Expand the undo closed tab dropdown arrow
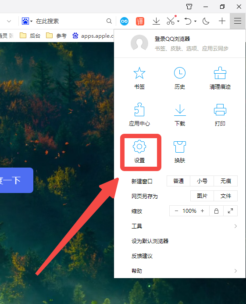Screen dimensions: 246x304 point(195,21)
